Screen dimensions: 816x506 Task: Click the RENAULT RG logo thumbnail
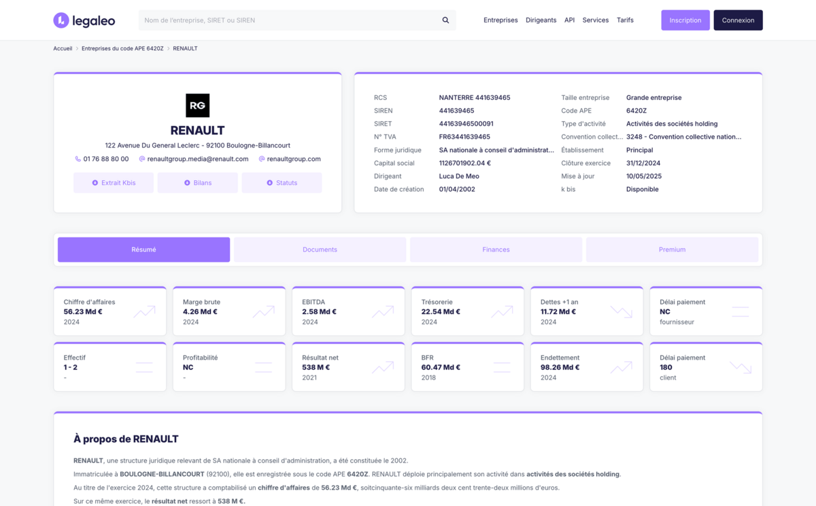click(x=198, y=105)
